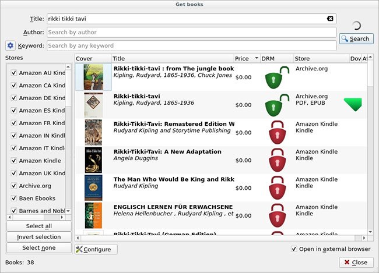379x273 pixels.
Task: Uncheck Amazon AU Kindle store
Action: pos(14,73)
